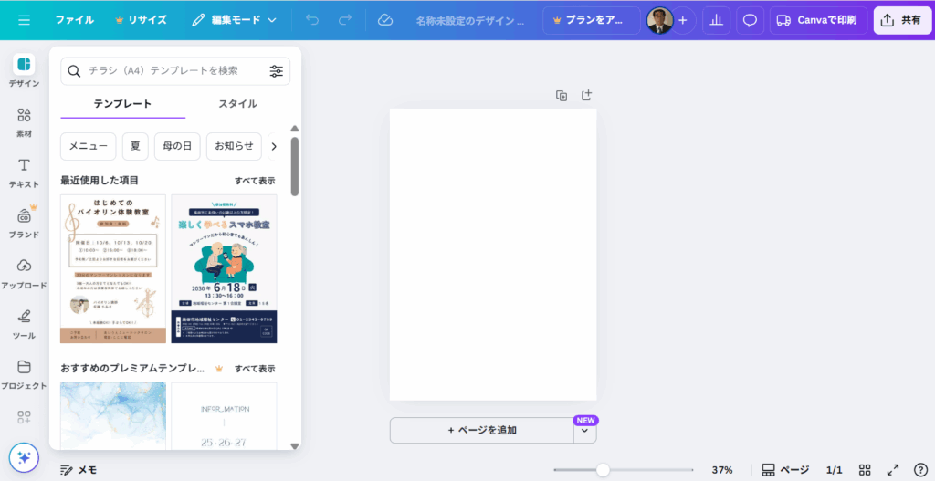Select the お知らせ category chip
The height and width of the screenshot is (481, 935).
(x=234, y=146)
